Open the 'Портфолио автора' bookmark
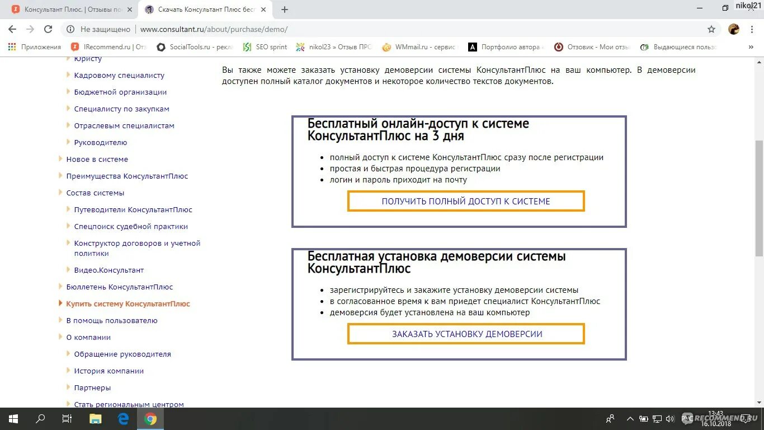The height and width of the screenshot is (430, 764). (506, 47)
